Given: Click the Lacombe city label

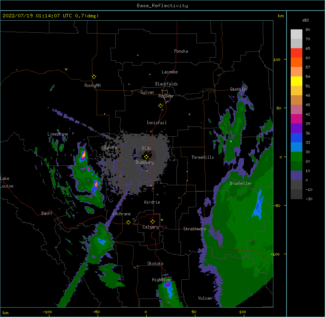Looking at the screenshot, I should [170, 72].
